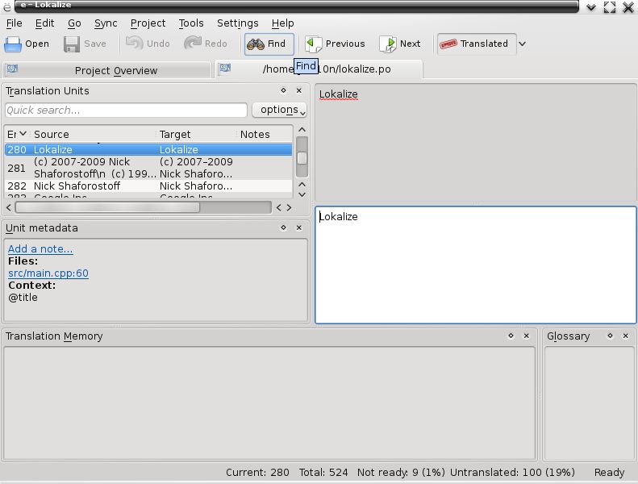
Task: Float the Translation Units panel
Action: click(284, 90)
